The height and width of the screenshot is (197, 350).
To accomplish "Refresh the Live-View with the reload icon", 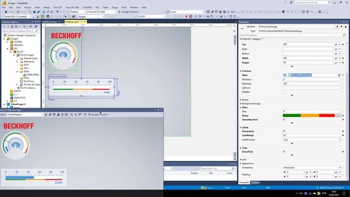I will tap(46, 114).
